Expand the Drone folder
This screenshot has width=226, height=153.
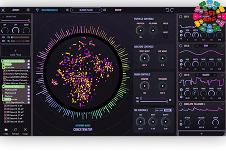[4, 64]
